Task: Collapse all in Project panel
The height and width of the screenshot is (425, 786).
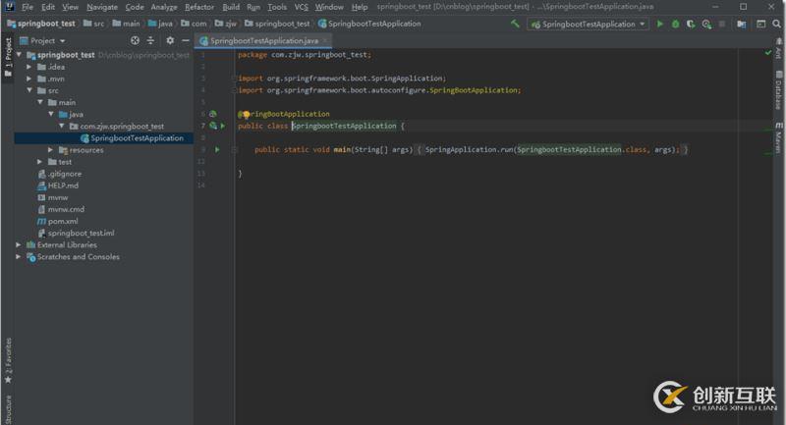Action: [150, 40]
